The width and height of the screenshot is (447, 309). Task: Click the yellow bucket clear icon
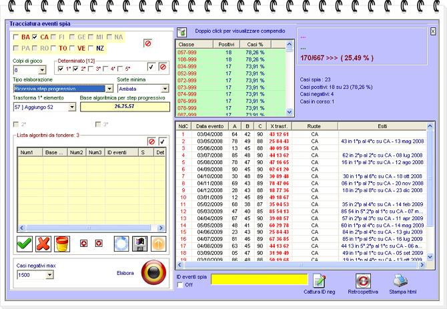click(61, 244)
